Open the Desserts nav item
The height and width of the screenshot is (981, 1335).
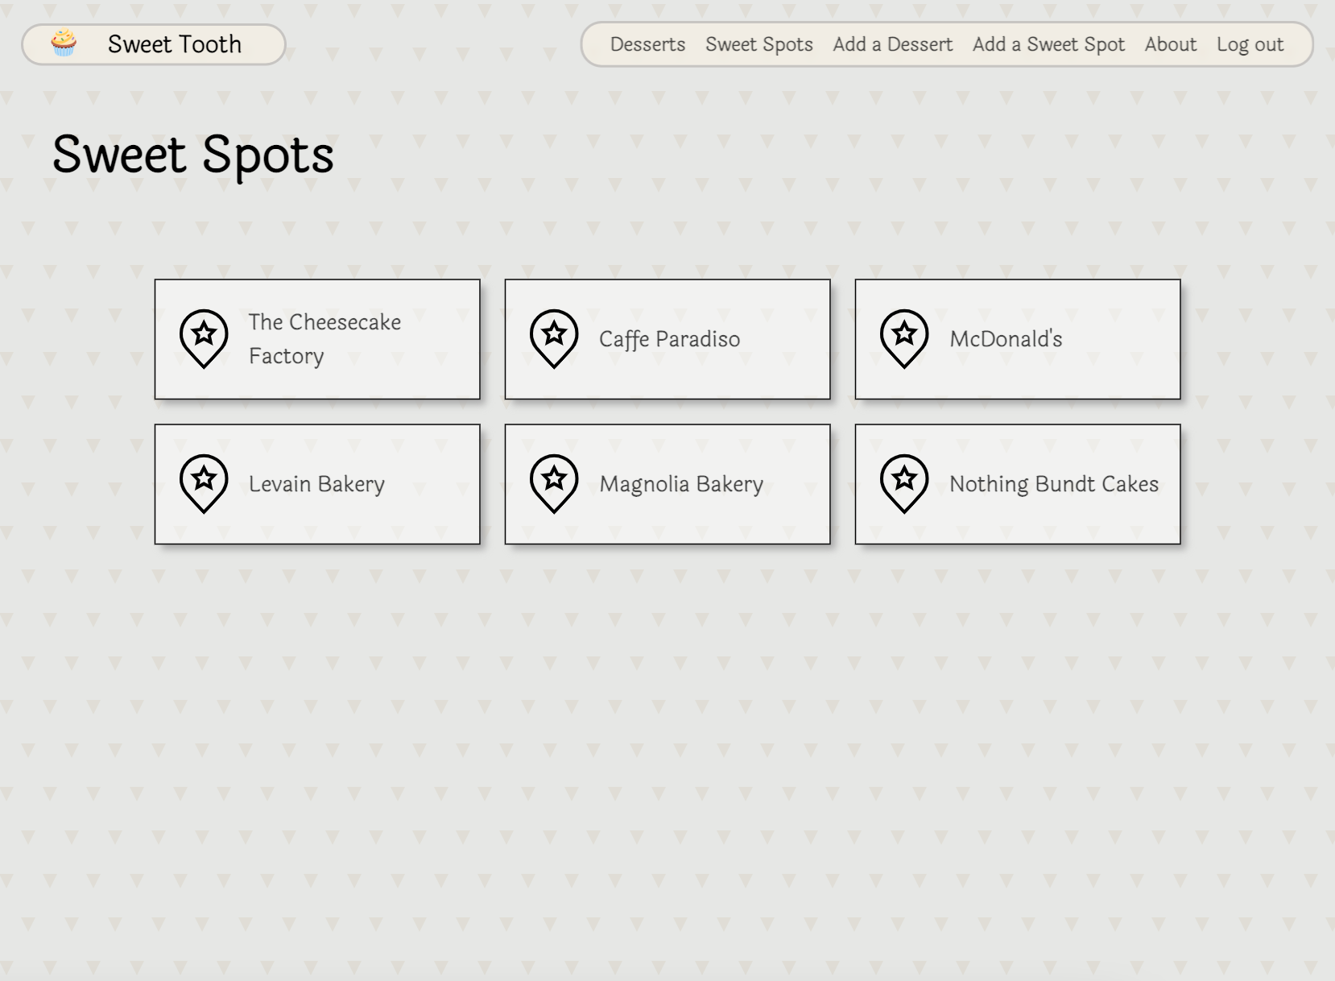(x=647, y=44)
